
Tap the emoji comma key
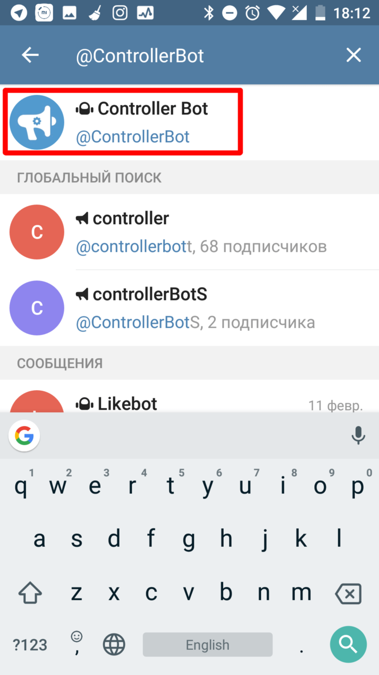[x=77, y=643]
